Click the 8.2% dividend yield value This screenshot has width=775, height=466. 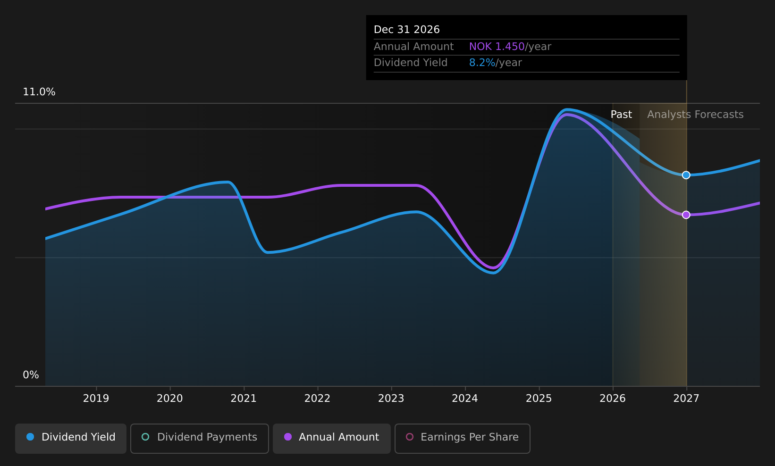(482, 63)
